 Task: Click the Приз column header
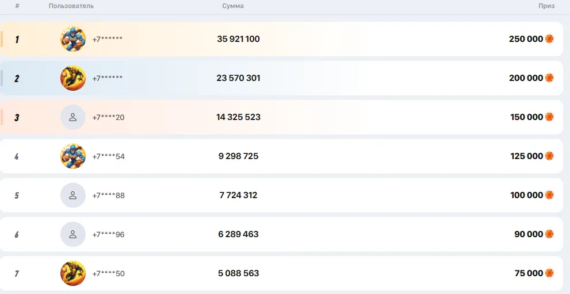546,6
